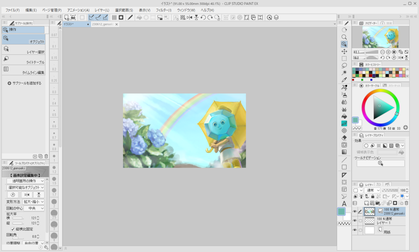Select the Text tool

344,204
